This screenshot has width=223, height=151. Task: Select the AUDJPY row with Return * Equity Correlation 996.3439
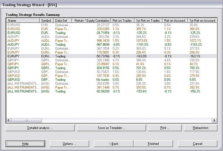tap(111, 41)
